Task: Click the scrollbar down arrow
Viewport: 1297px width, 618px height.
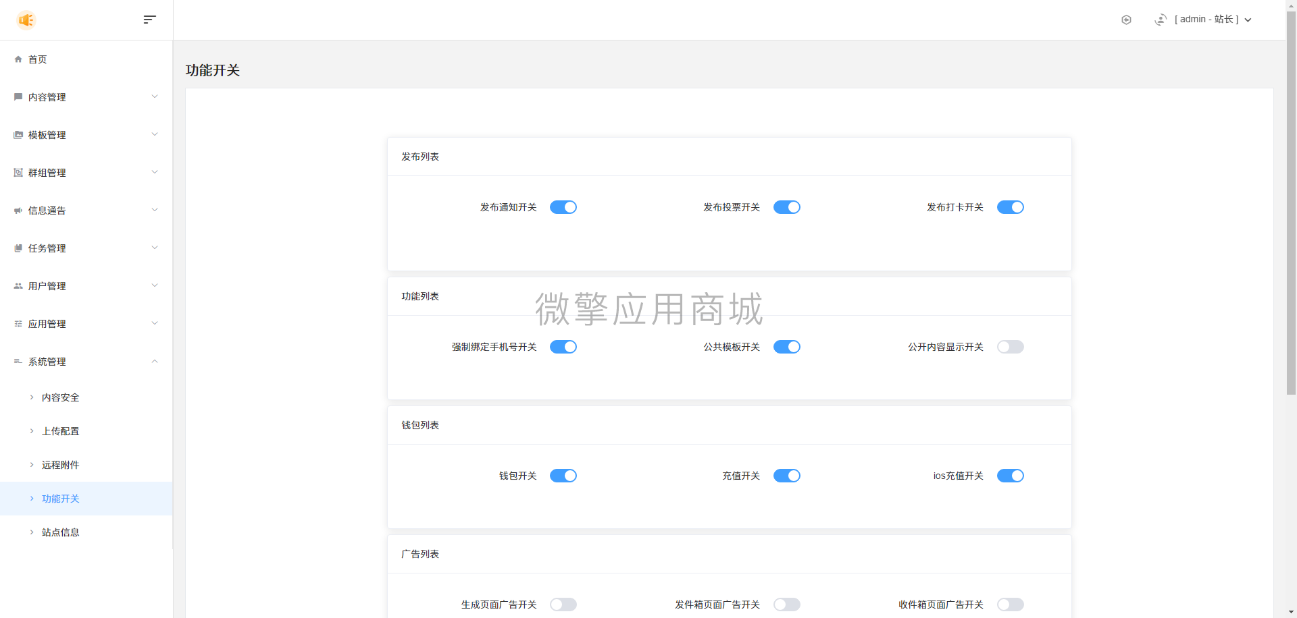Action: (1291, 613)
